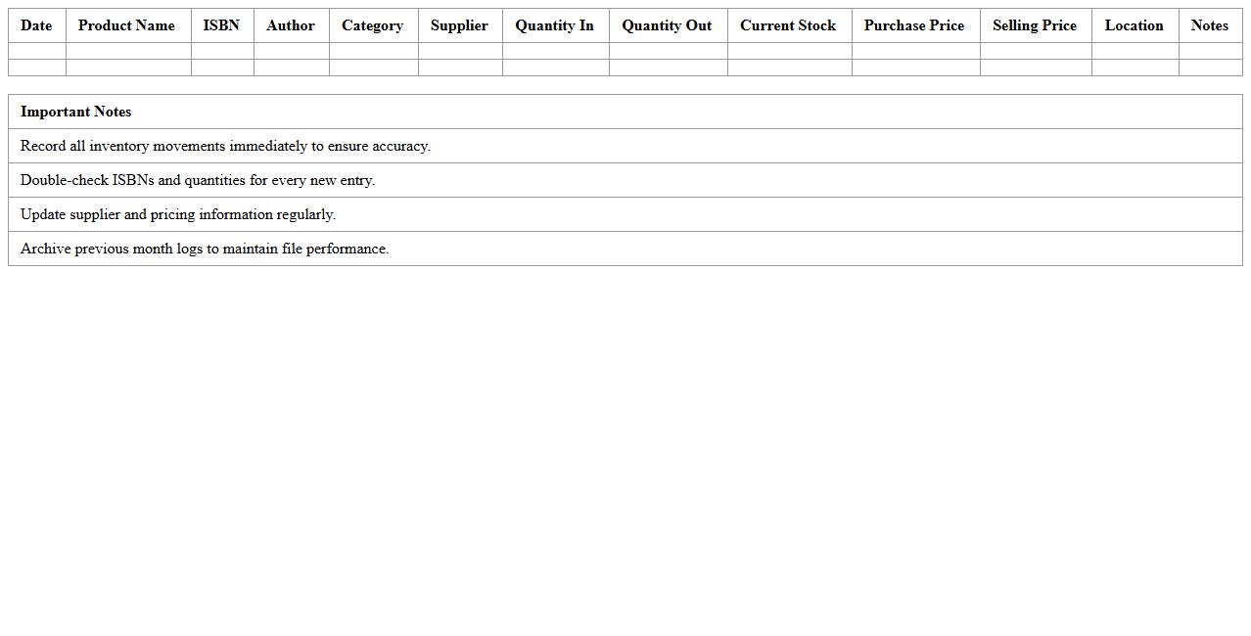Image resolution: width=1251 pixels, height=636 pixels.
Task: Select the 'Record all inventory movements' note
Action: click(225, 146)
